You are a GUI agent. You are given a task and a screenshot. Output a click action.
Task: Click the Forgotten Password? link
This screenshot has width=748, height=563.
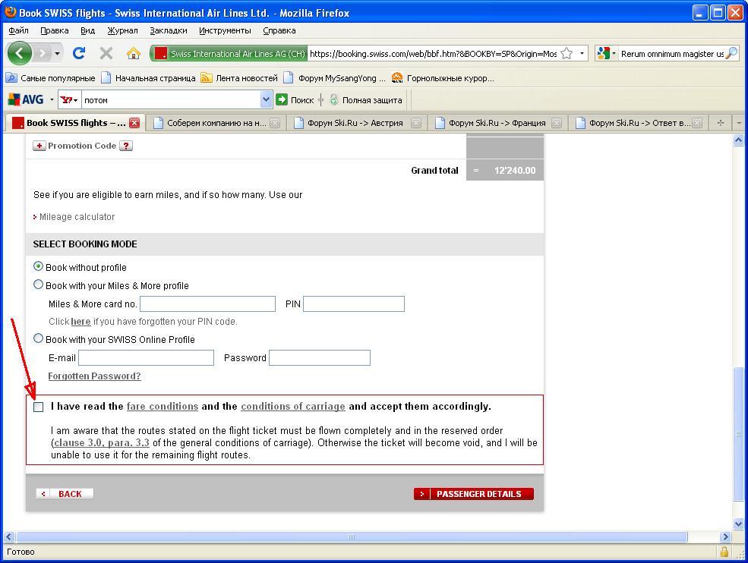point(94,376)
